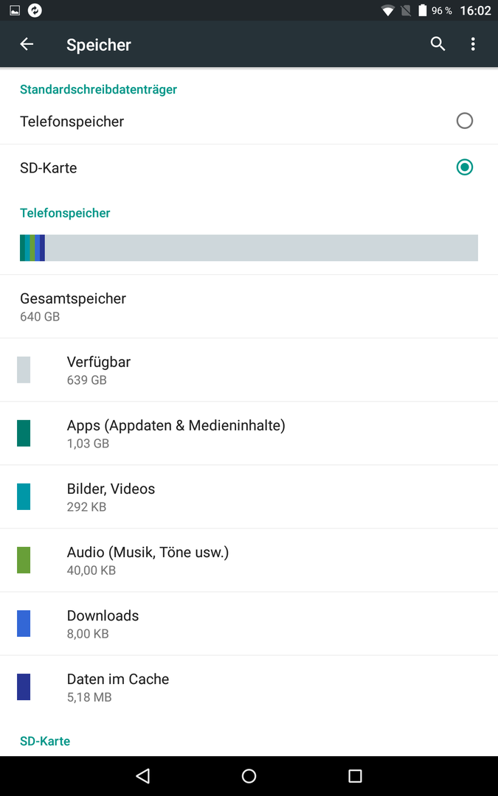Tap the picture notification icon in status bar
Viewport: 498px width, 796px height.
click(15, 10)
